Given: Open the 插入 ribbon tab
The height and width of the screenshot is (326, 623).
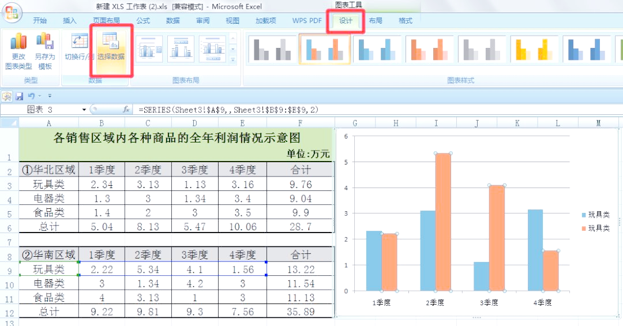Looking at the screenshot, I should tap(70, 20).
